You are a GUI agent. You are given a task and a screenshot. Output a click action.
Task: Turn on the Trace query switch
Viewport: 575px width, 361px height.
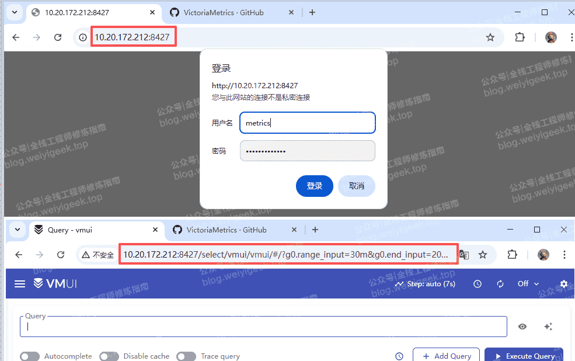tap(186, 356)
